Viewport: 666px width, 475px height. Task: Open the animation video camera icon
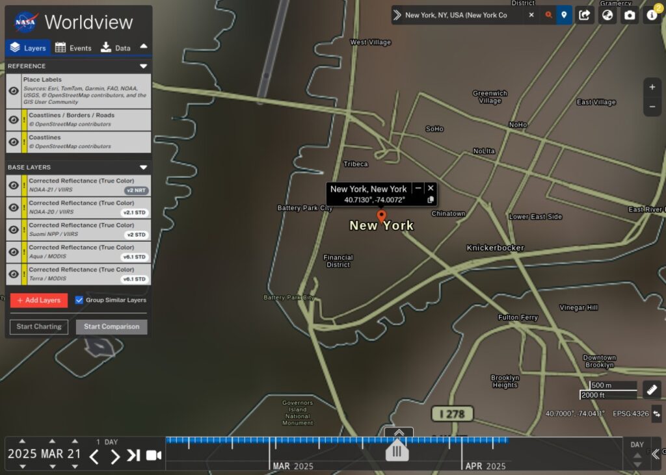153,456
